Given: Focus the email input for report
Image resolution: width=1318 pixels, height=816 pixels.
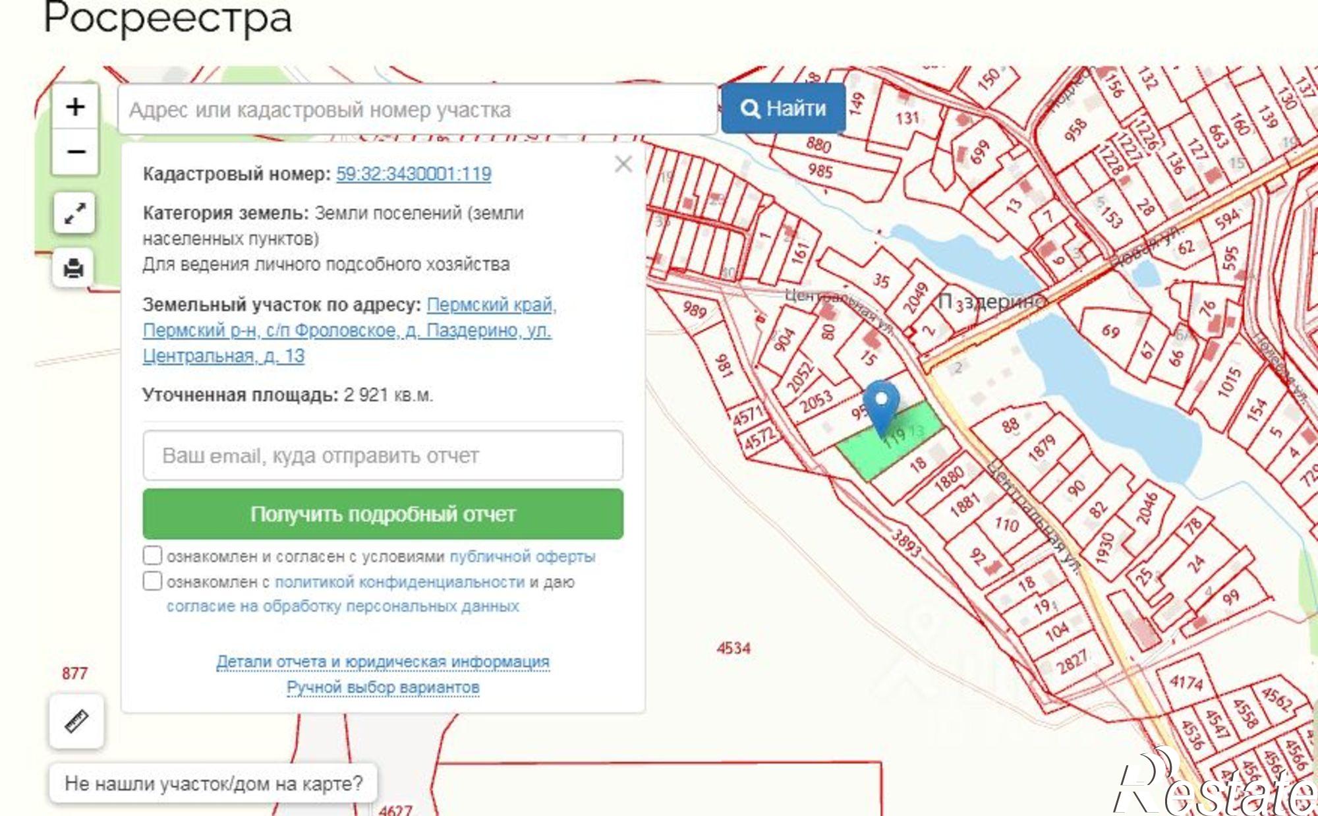Looking at the screenshot, I should click(383, 455).
